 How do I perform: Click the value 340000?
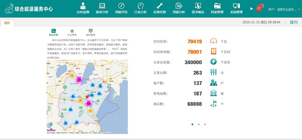[x=193, y=62]
